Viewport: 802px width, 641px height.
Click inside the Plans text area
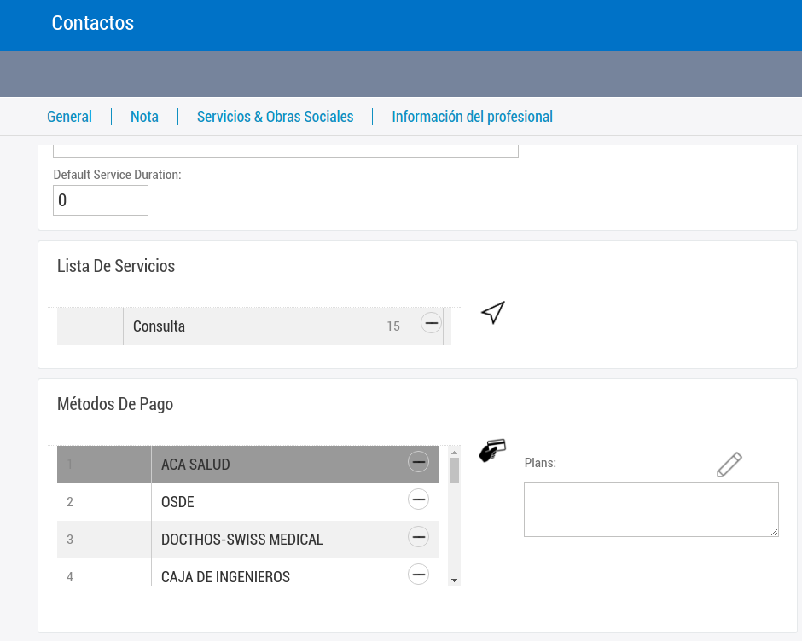pos(650,510)
